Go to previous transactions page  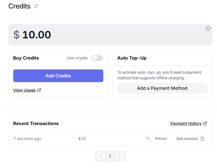[x=101, y=156]
